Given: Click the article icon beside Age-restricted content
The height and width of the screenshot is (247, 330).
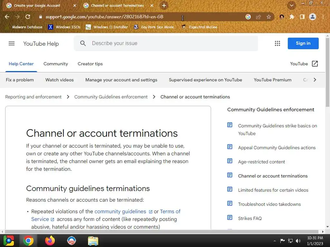Looking at the screenshot, I should (230, 161).
